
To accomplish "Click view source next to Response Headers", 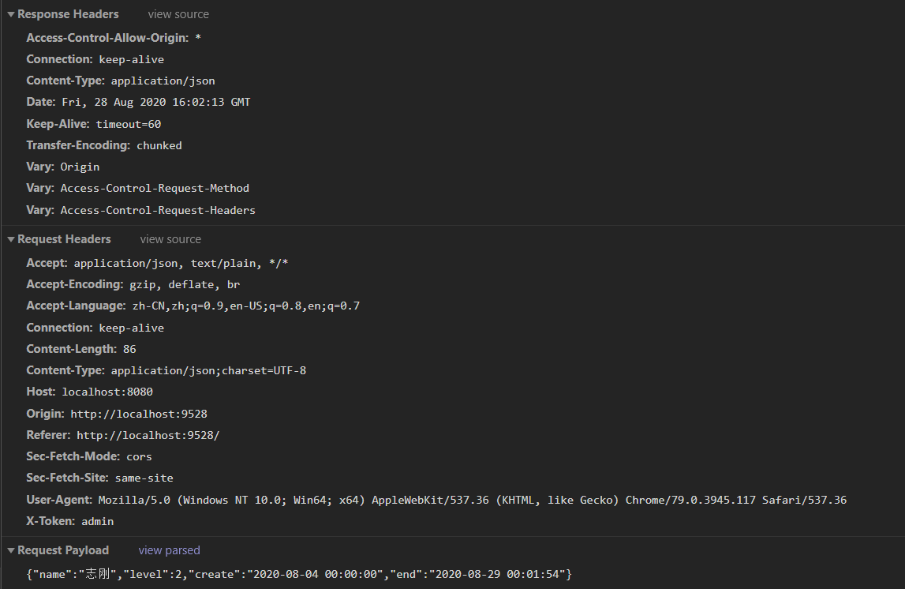I will click(178, 14).
